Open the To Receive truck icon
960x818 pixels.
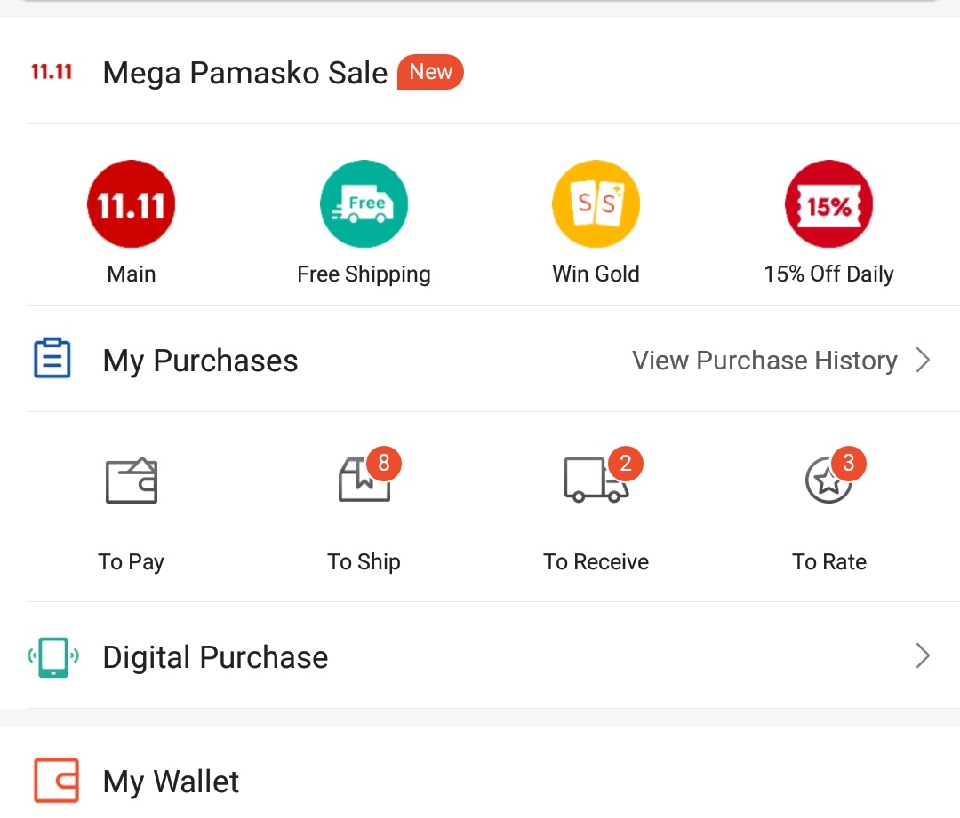[x=596, y=480]
